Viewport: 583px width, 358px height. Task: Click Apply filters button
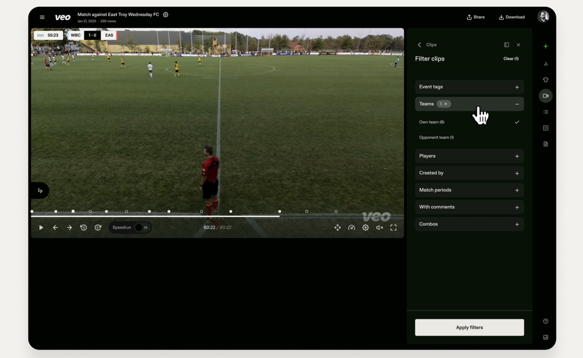469,327
